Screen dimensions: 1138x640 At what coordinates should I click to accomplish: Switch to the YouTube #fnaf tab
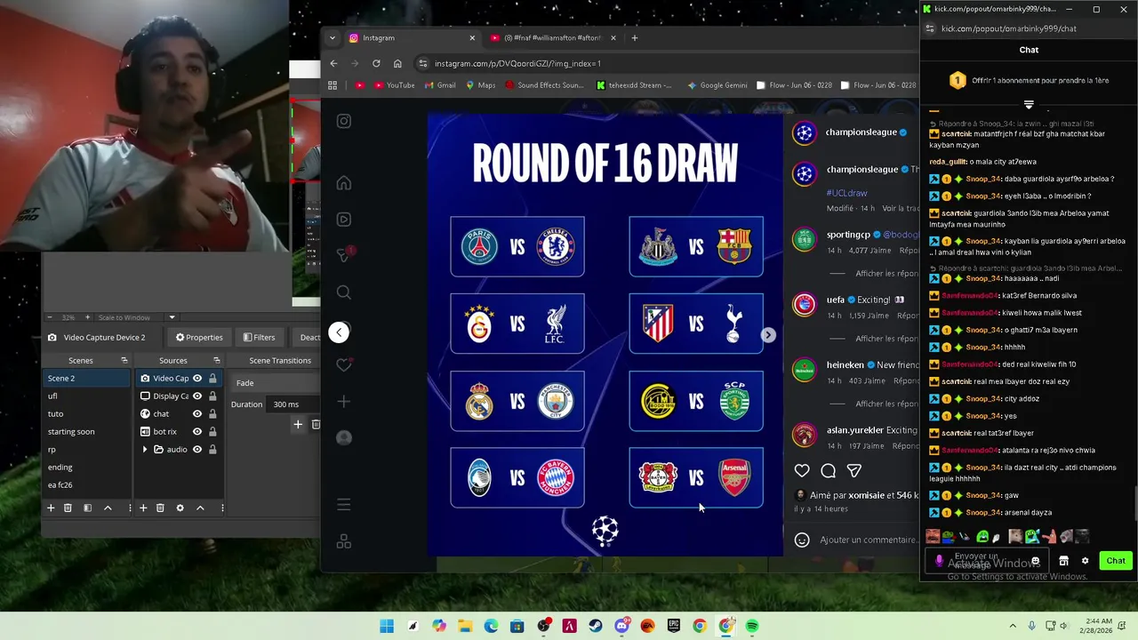tap(551, 38)
